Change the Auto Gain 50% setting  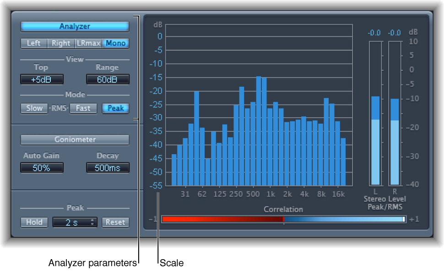click(x=42, y=167)
